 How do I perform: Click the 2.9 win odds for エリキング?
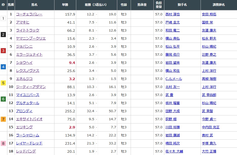[x=72, y=127]
